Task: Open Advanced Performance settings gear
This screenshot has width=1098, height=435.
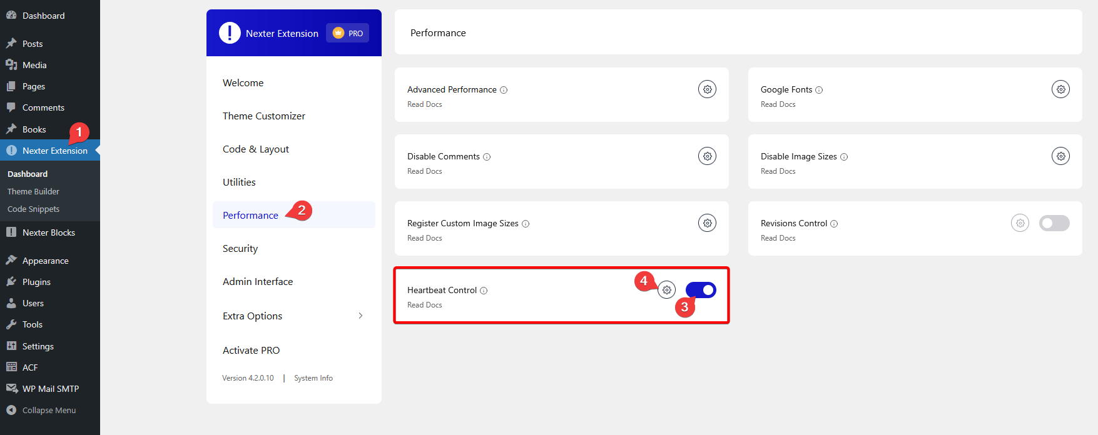Action: click(707, 89)
